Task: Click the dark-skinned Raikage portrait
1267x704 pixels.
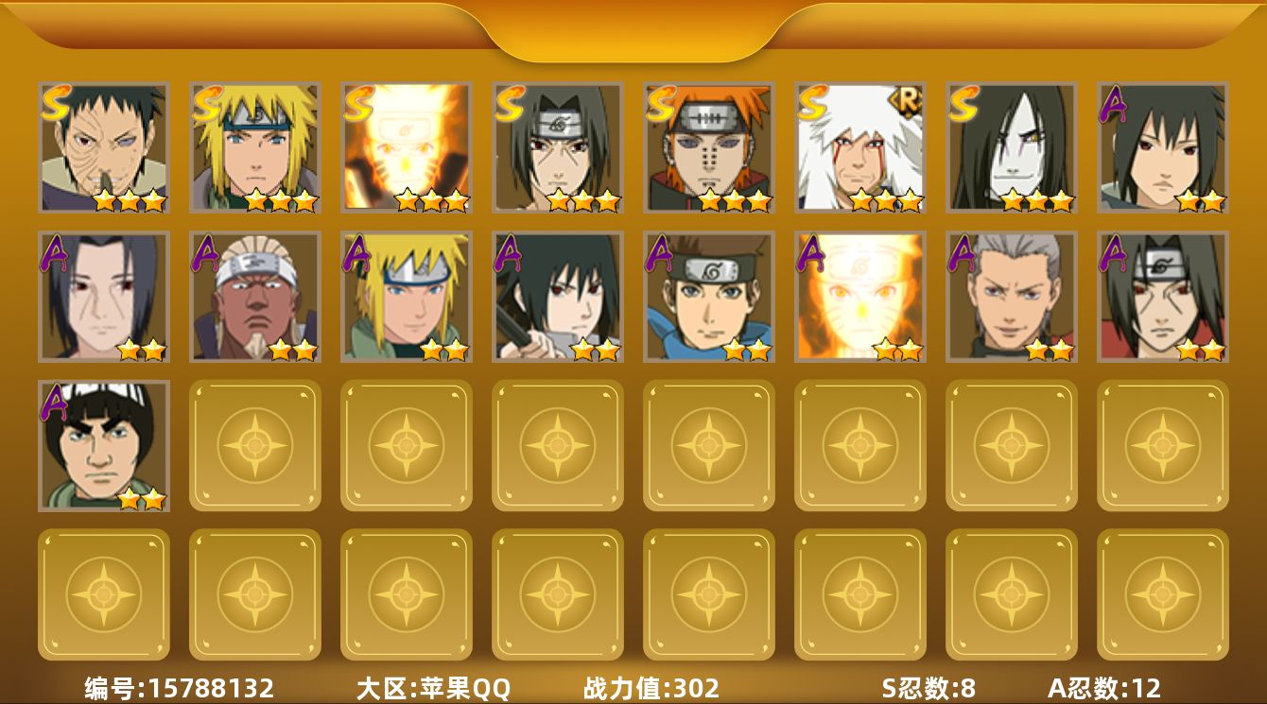Action: (255, 297)
